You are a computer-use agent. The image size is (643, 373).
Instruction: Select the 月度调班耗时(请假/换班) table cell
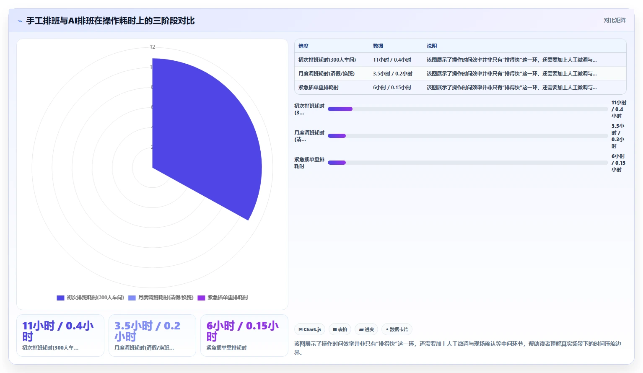click(x=327, y=74)
